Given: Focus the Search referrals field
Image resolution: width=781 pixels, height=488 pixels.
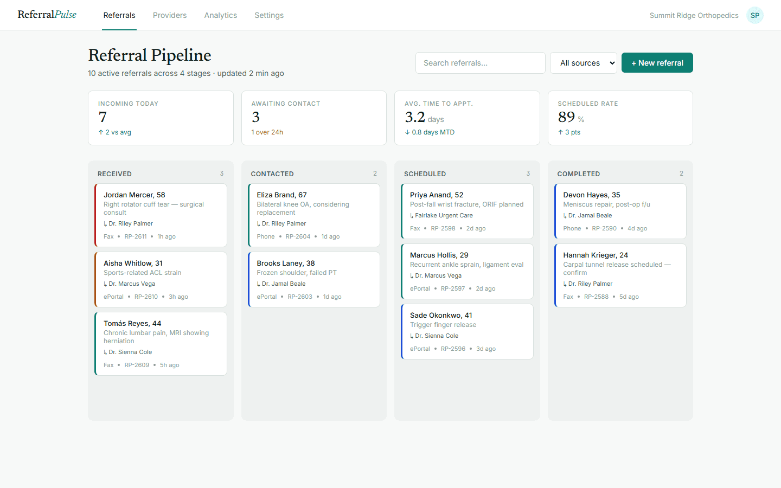Looking at the screenshot, I should (481, 63).
